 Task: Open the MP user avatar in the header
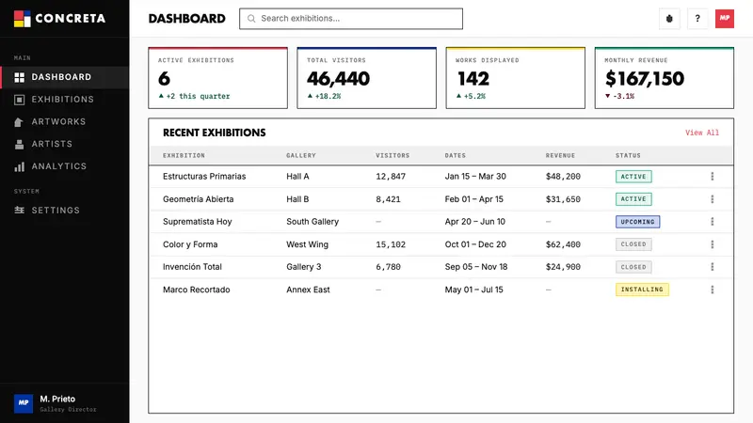[x=725, y=19]
